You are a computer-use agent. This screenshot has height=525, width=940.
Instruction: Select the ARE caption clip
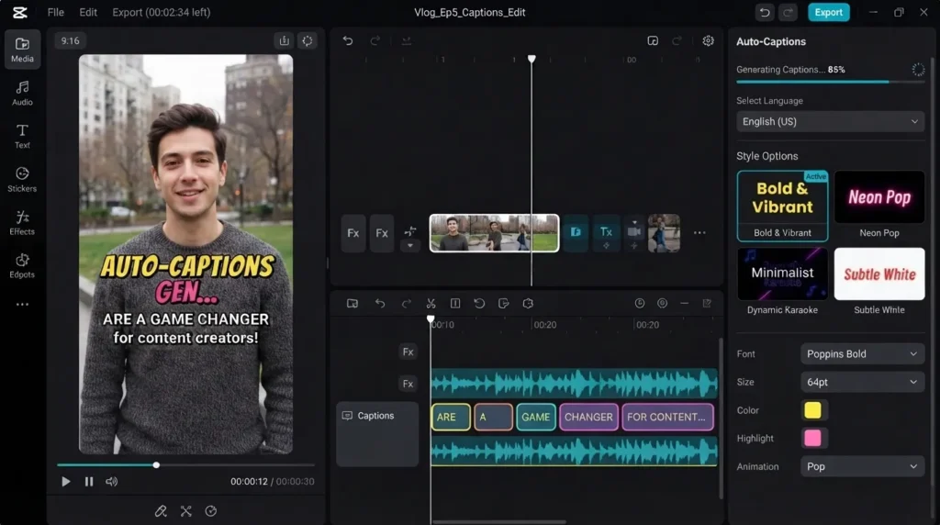point(451,417)
